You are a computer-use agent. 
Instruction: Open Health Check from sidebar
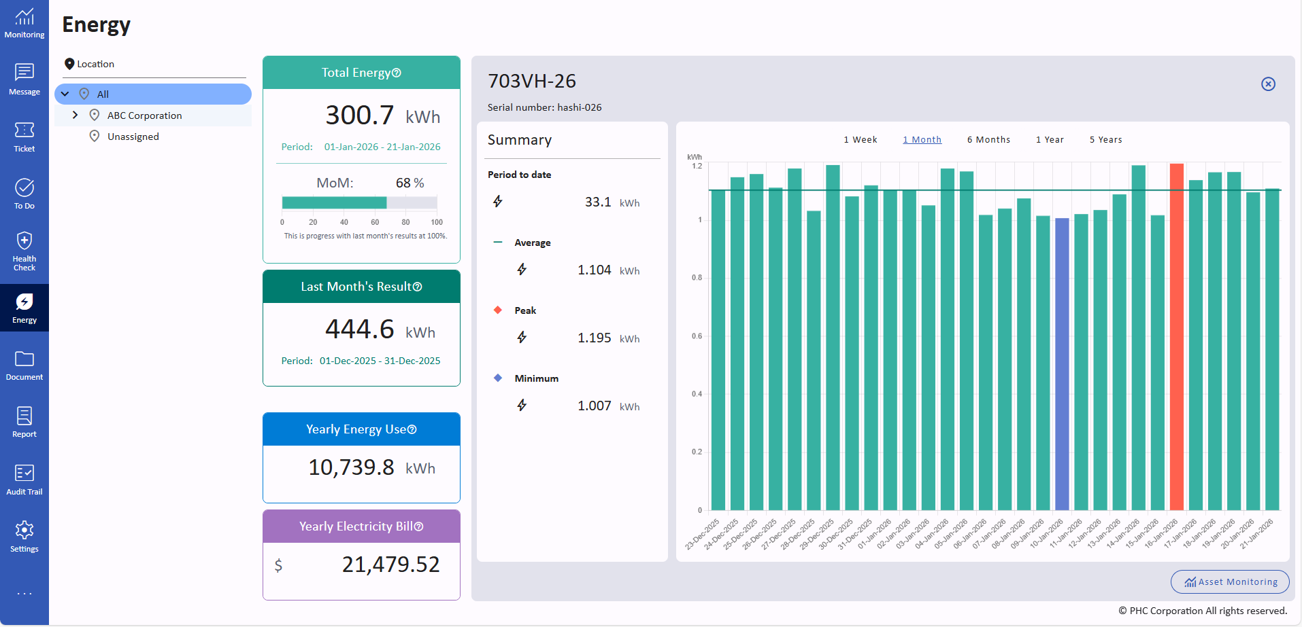click(x=24, y=251)
